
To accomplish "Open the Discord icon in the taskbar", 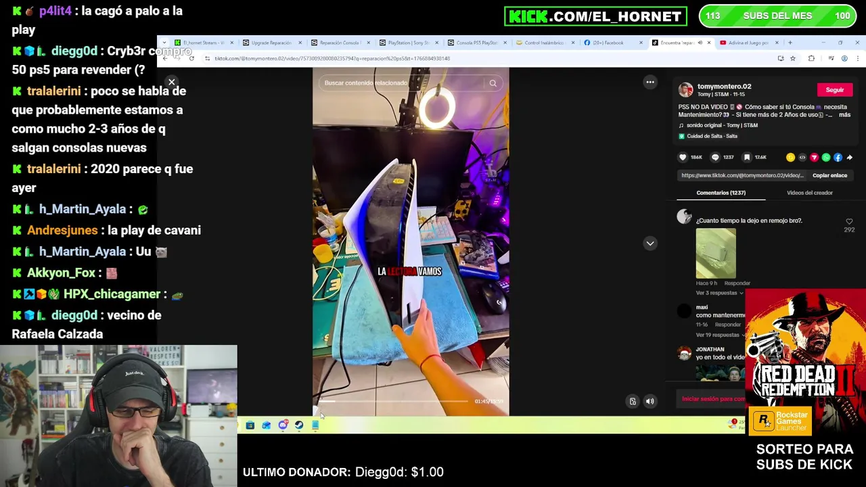I will (x=283, y=425).
